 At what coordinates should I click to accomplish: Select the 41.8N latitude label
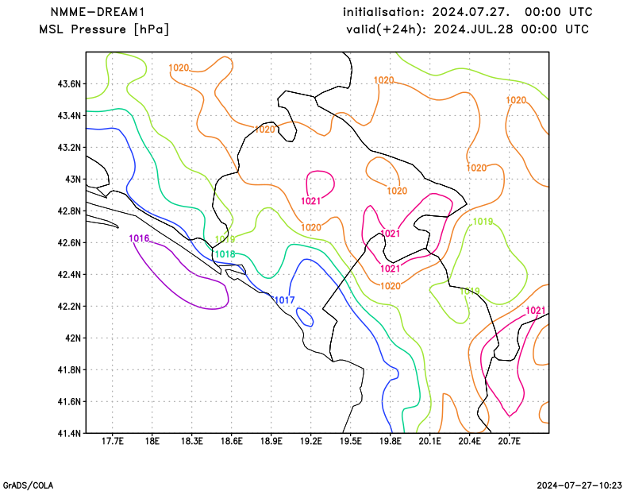(69, 369)
